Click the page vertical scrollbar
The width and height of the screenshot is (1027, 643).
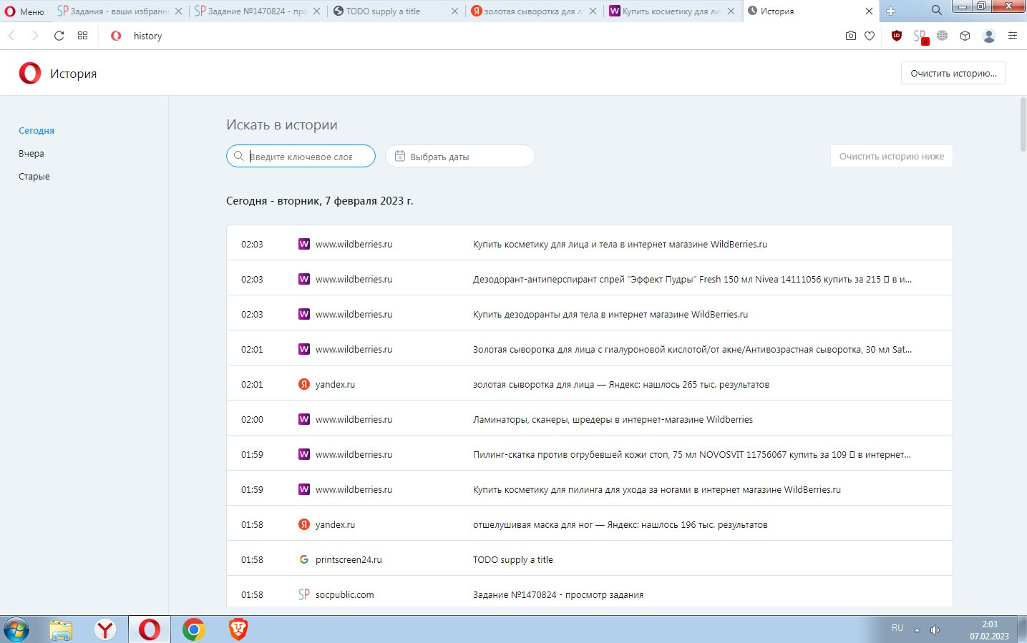(1023, 125)
